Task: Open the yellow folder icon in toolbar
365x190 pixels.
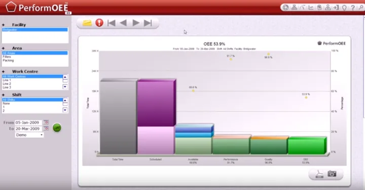Action: [87, 23]
